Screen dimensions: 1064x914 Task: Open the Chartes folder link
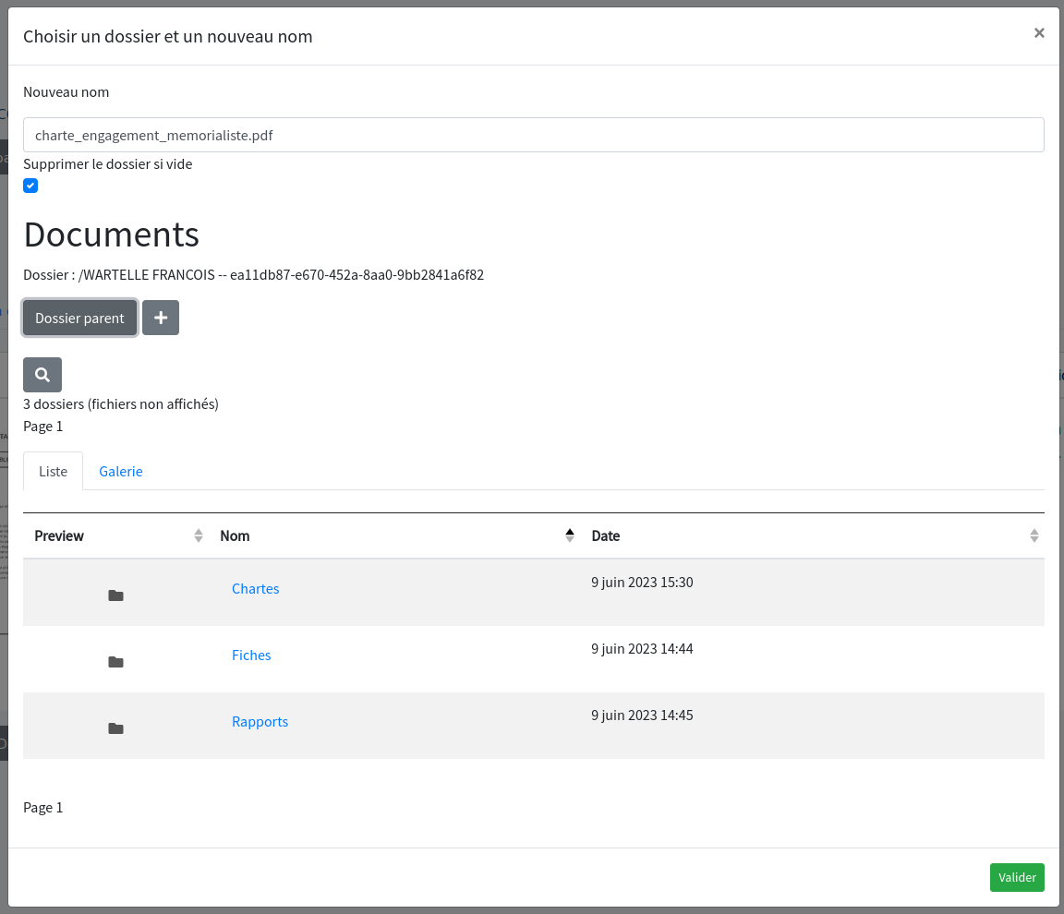click(x=256, y=589)
